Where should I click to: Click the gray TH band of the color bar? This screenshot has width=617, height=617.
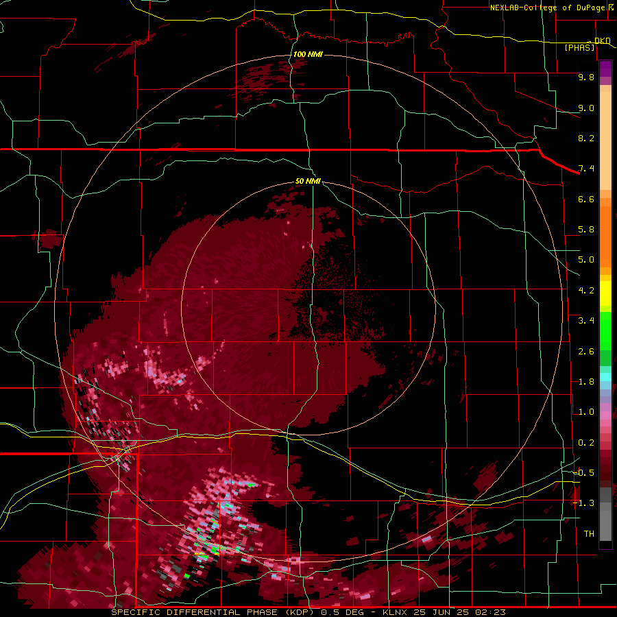point(605,514)
